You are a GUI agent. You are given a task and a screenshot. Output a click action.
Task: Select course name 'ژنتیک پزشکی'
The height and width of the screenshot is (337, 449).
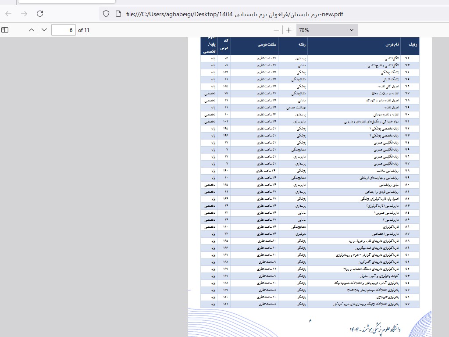[x=390, y=72]
